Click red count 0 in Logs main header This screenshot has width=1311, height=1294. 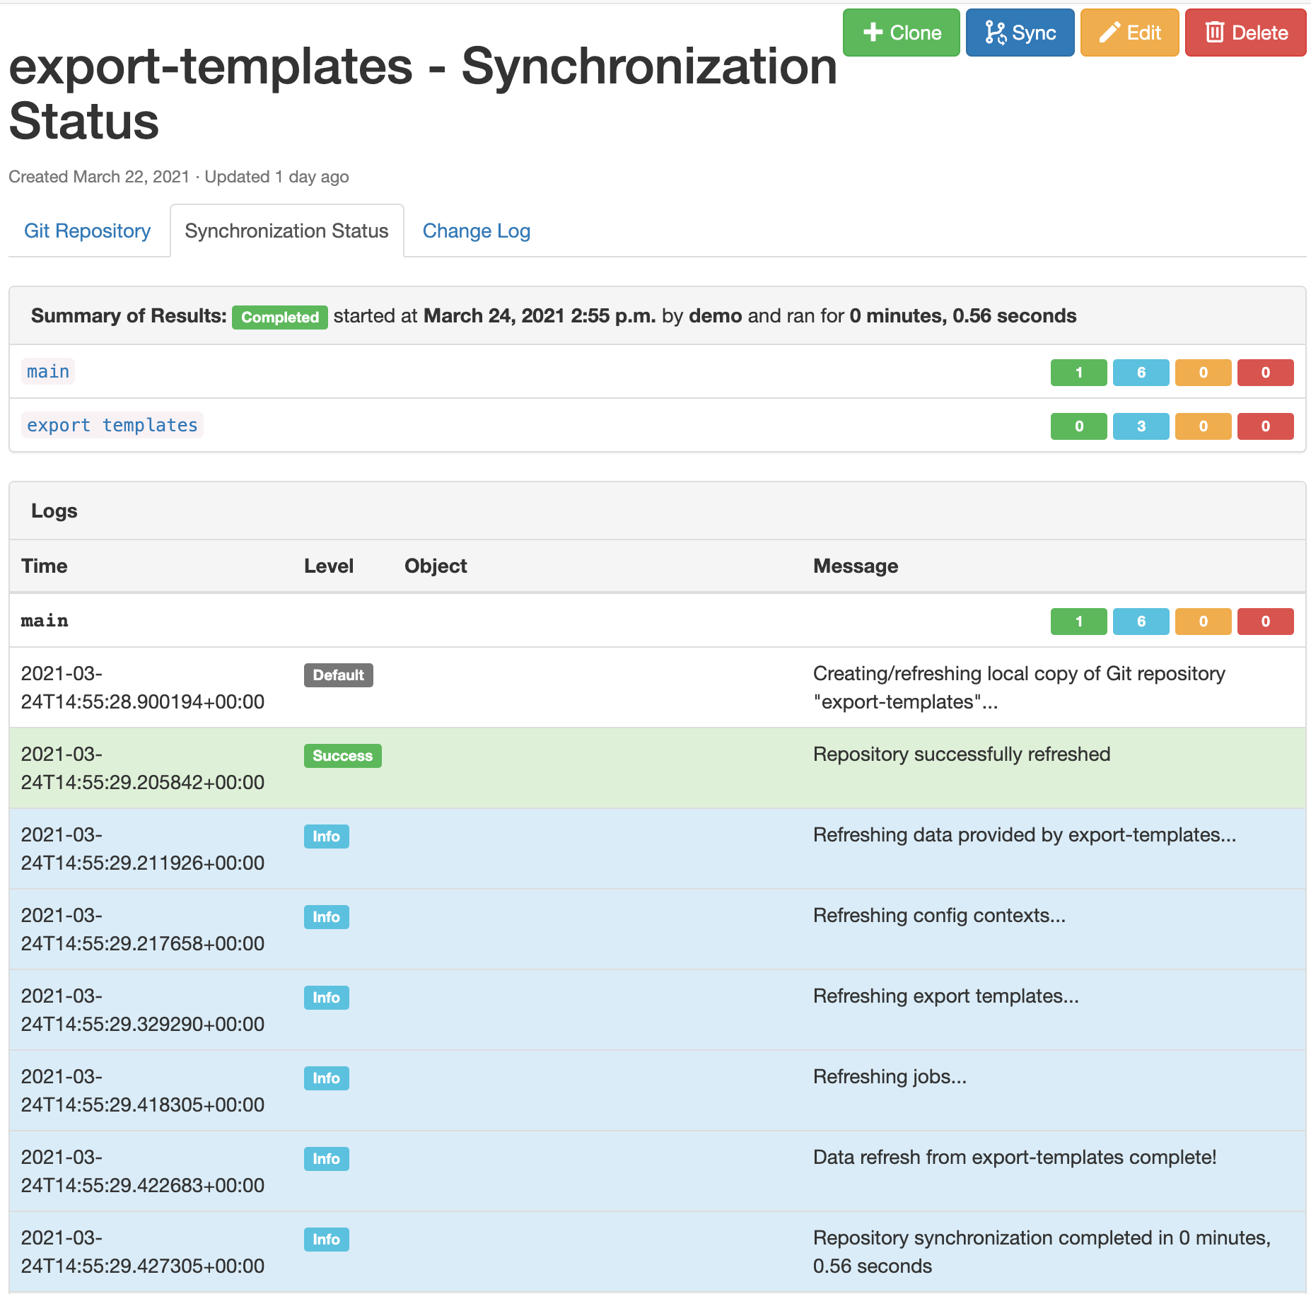tap(1266, 622)
